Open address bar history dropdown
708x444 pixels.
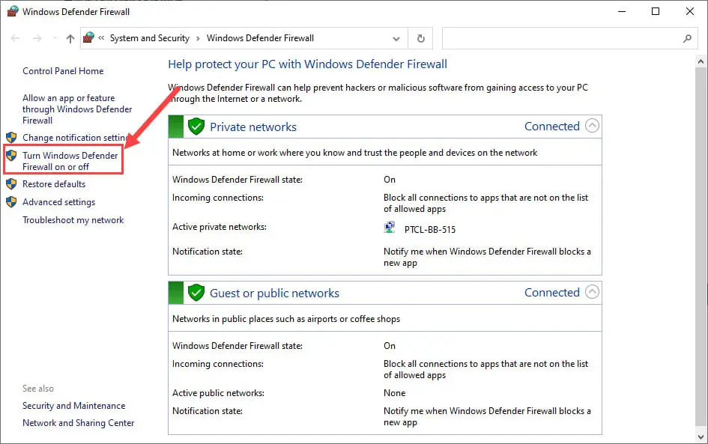[x=396, y=39]
